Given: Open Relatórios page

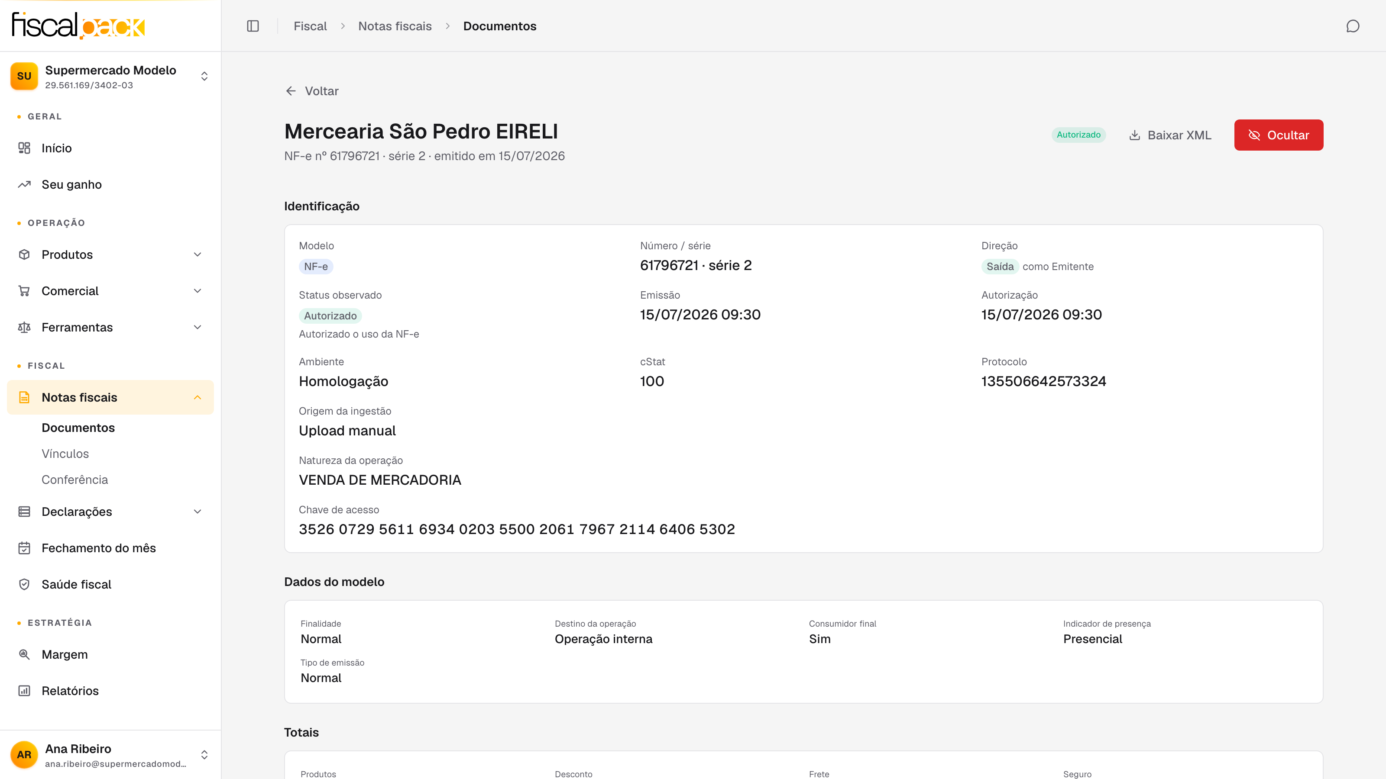Looking at the screenshot, I should pyautogui.click(x=110, y=691).
